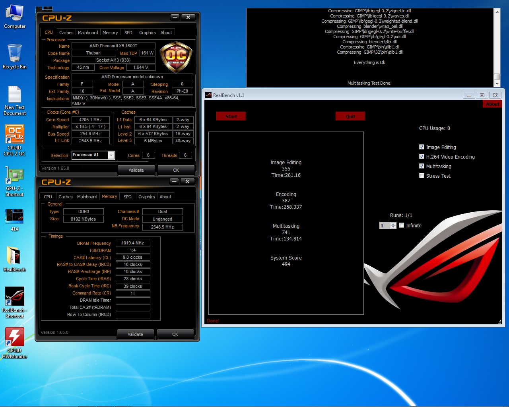Viewport: 509px width, 407px height.
Task: Click the HT Link value 2548.5 MHz
Action: tap(91, 141)
